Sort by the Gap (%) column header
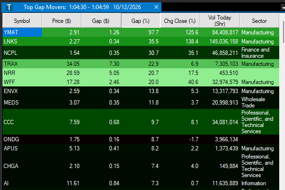This screenshot has height=190, width=285. (141, 21)
